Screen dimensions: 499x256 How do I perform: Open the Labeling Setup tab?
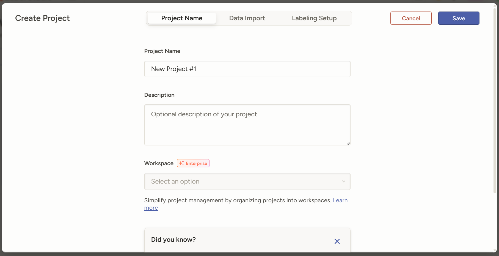pos(314,18)
